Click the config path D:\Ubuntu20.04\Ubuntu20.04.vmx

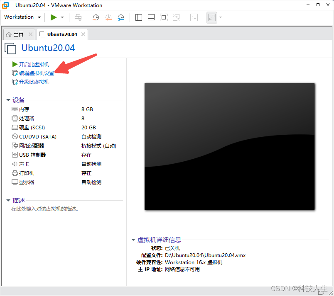pyautogui.click(x=205, y=255)
